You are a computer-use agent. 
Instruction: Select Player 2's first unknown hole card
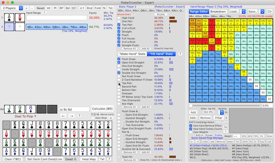point(9,27)
